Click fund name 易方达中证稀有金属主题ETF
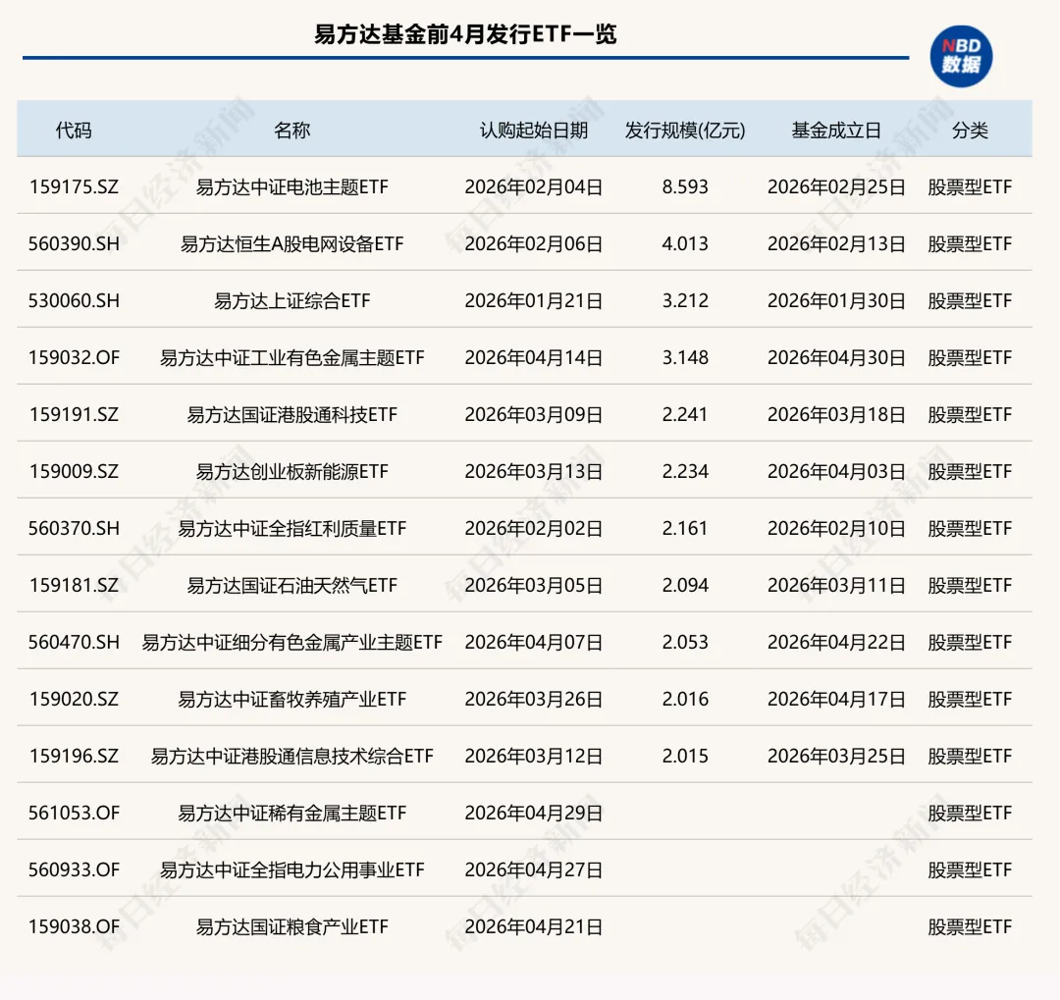Viewport: 1060px width, 1000px height. coord(292,812)
